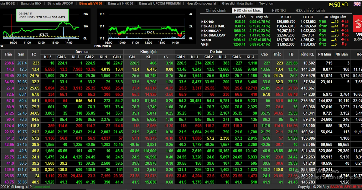This screenshot has width=362, height=190.
Task: Select the Chỉ số chính tab
Action: (216, 10)
